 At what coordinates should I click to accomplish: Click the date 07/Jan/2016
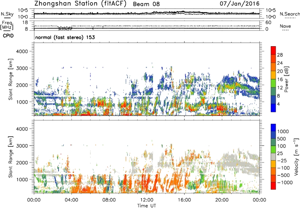point(240,4)
